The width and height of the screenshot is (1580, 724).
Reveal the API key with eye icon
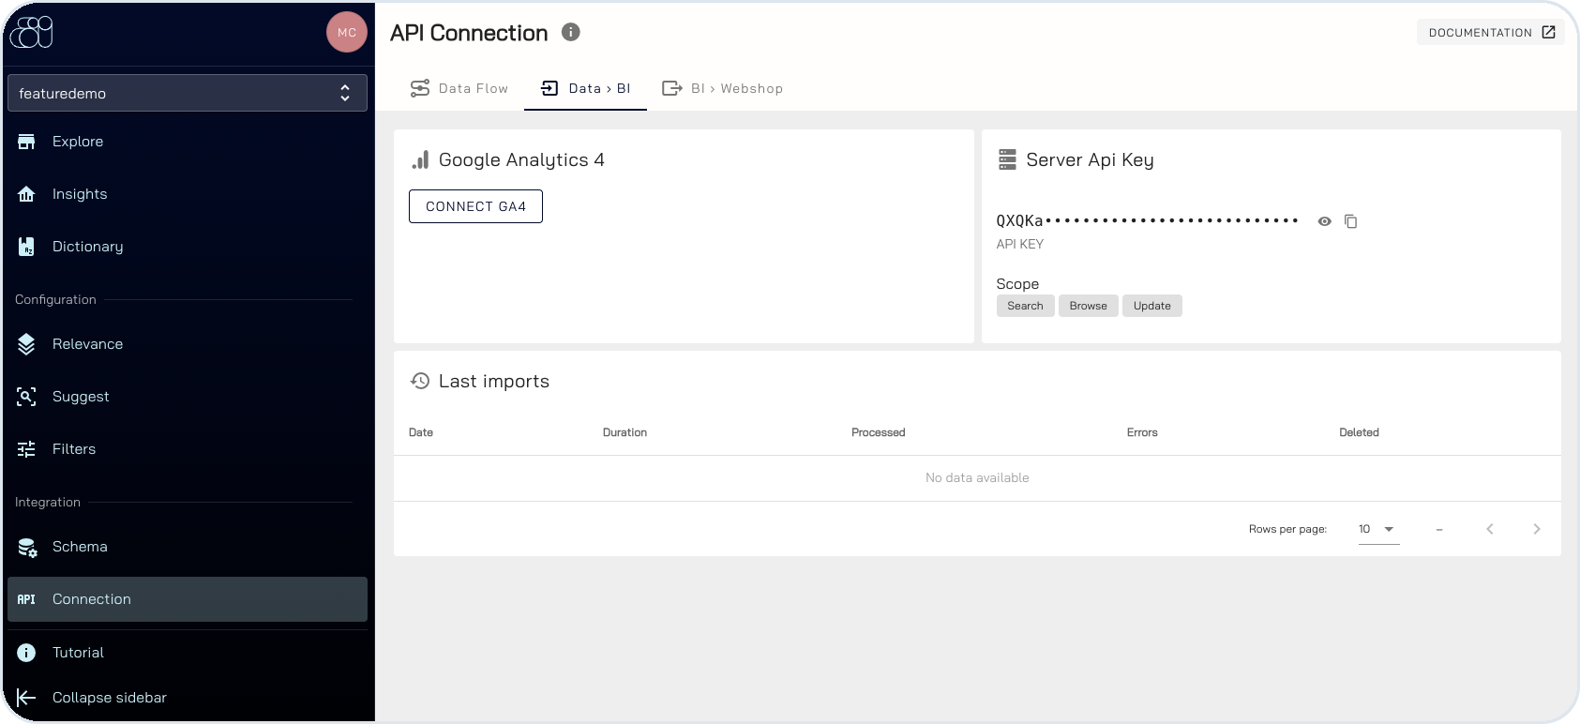click(1324, 221)
